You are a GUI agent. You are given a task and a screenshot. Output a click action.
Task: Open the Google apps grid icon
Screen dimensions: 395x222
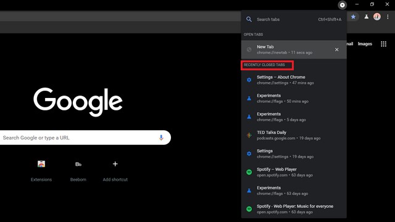tap(383, 44)
